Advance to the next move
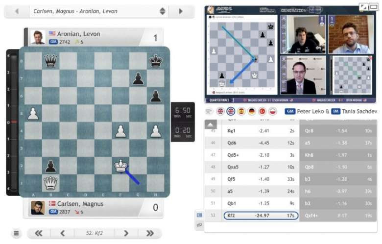The height and width of the screenshot is (244, 382). point(126,233)
